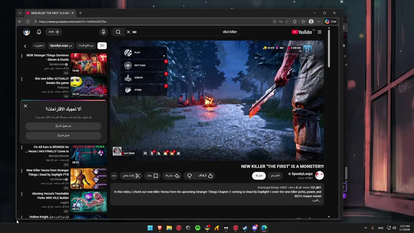Screen dimensions: 414x233
Task: Click the Join channel button
Action: pyautogui.click(x=275, y=175)
